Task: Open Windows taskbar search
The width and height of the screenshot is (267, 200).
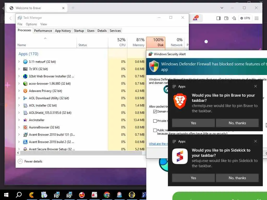Action: coord(19,195)
